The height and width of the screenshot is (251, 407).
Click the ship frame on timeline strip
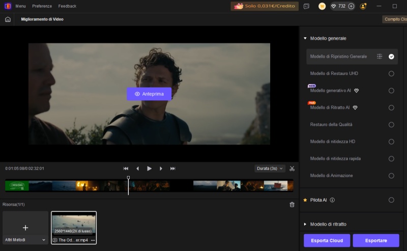click(x=276, y=185)
